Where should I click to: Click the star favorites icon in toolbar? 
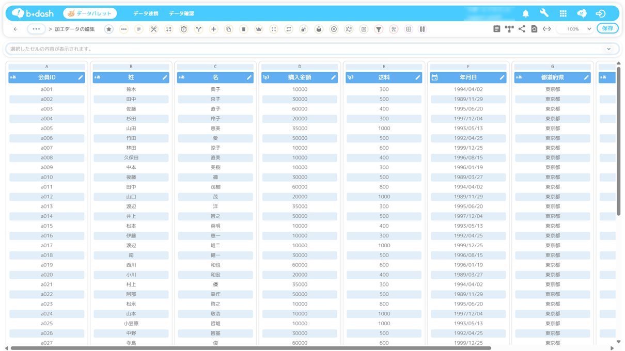click(108, 29)
